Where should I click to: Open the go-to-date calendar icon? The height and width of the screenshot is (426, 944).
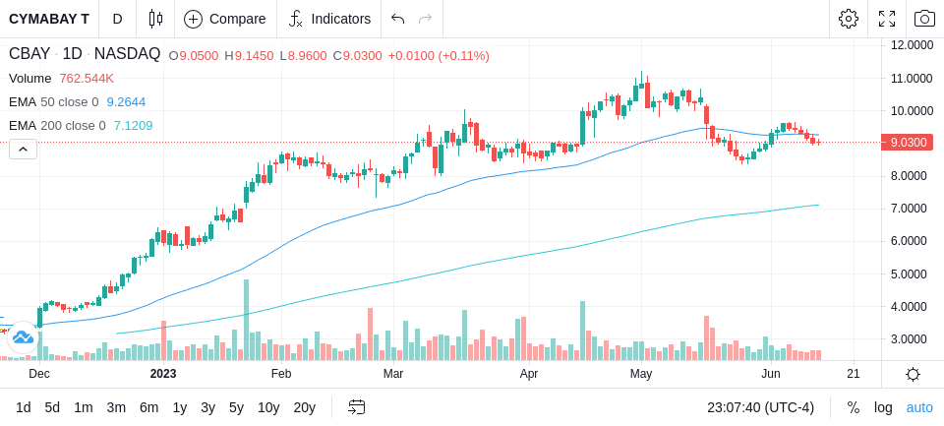tap(356, 407)
